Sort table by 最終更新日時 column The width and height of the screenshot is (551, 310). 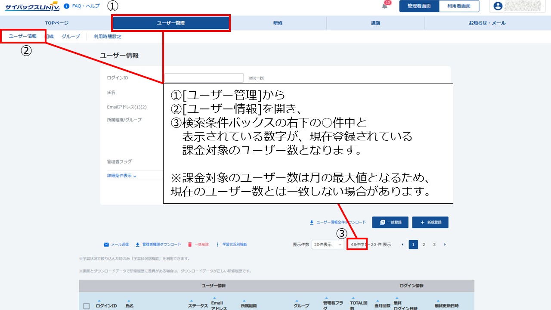point(446,305)
